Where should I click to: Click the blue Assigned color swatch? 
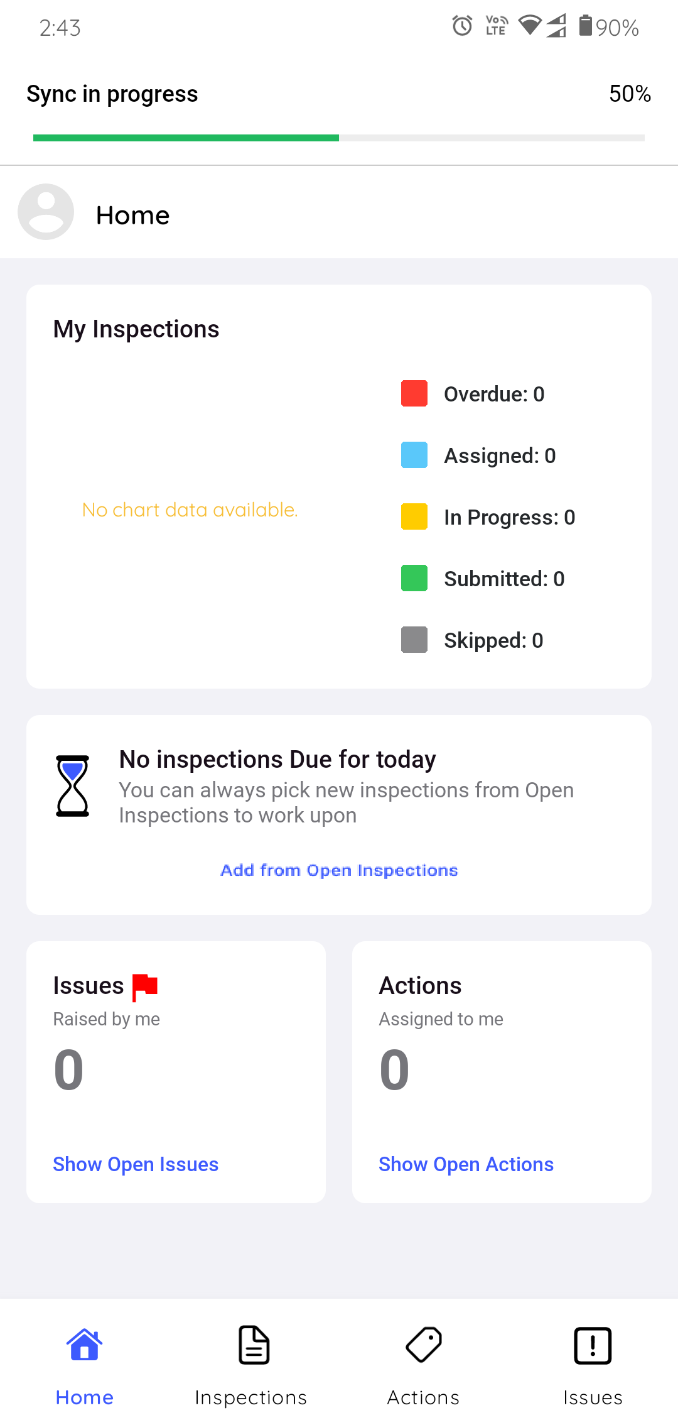tap(414, 455)
